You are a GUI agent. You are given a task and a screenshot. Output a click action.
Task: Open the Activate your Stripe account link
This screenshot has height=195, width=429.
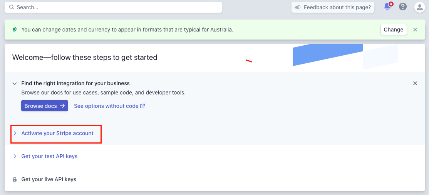point(57,133)
